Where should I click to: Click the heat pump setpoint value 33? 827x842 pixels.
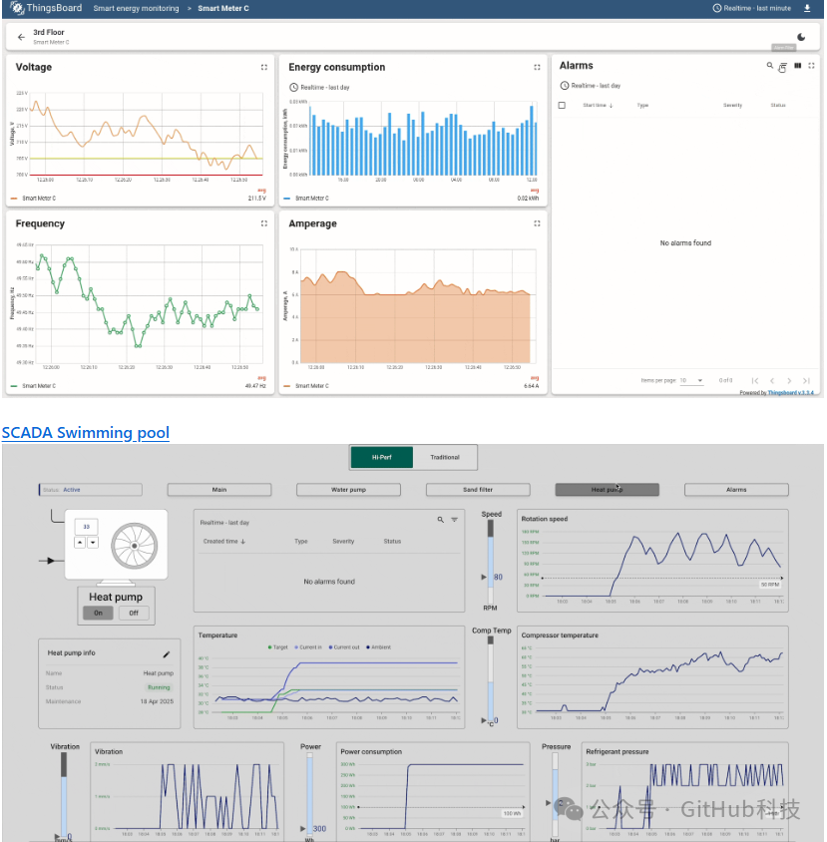[86, 527]
